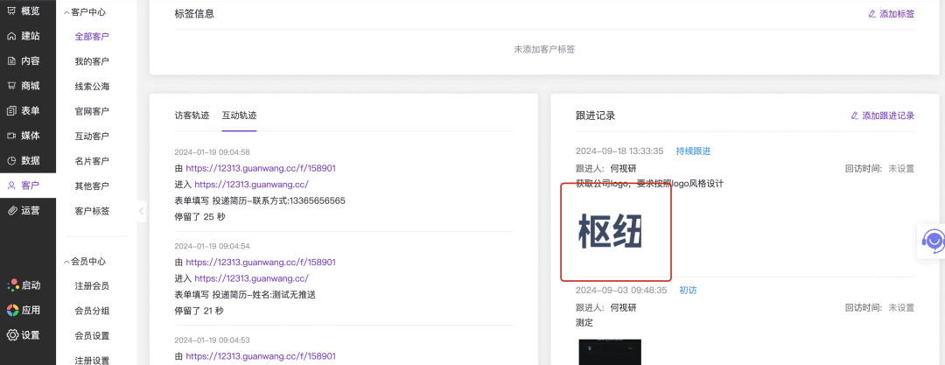Go to 官网客户 list
945x365 pixels.
pos(92,111)
